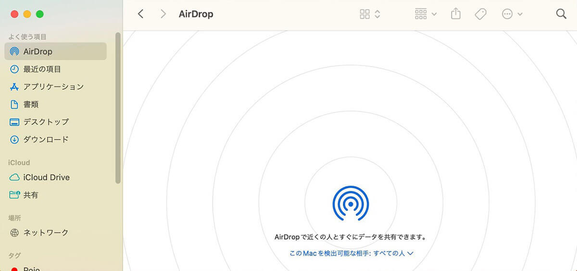Open view style up-down chevrons

(x=377, y=14)
